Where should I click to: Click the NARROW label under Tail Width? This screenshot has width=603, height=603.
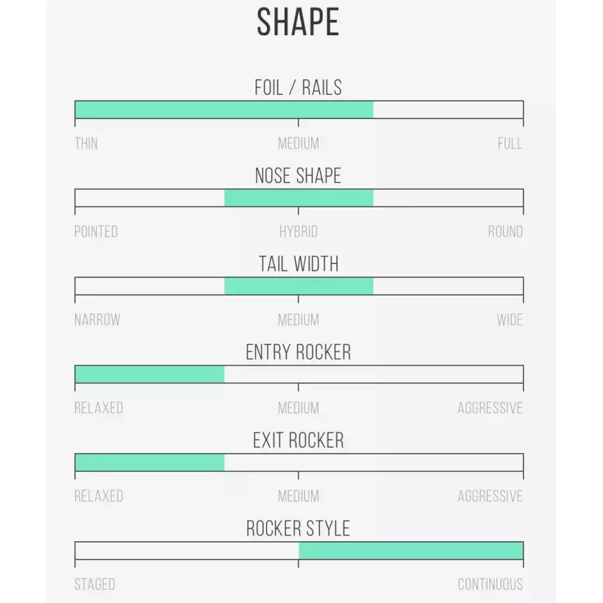coord(97,320)
